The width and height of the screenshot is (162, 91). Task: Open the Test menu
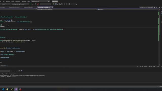coord(4,2)
